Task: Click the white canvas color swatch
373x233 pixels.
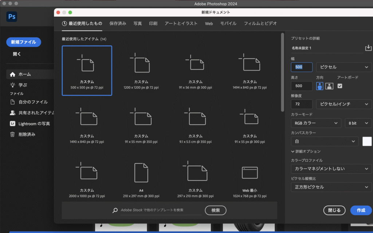Action: 367,142
